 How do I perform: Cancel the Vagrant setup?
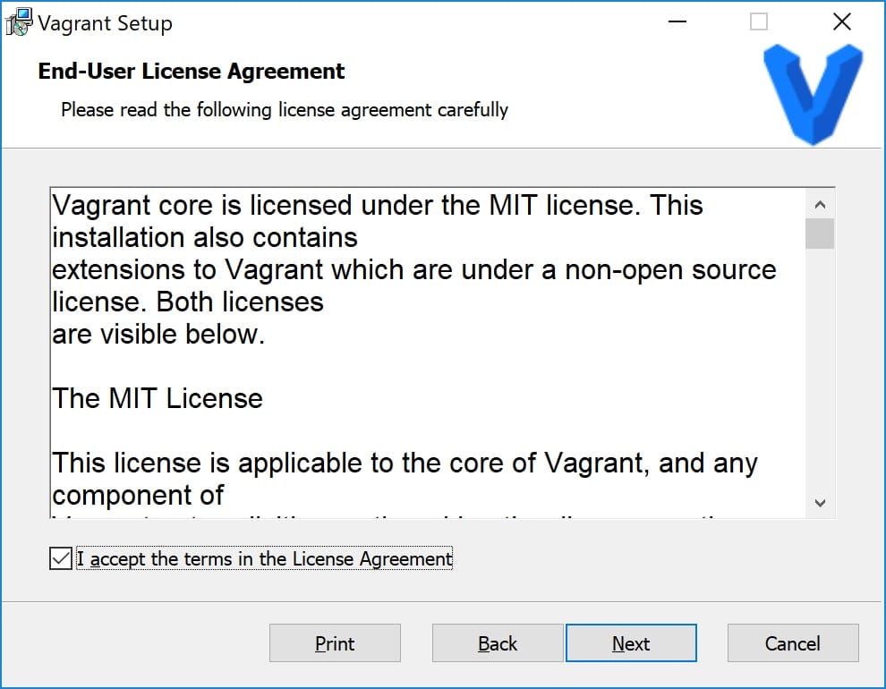coord(793,643)
